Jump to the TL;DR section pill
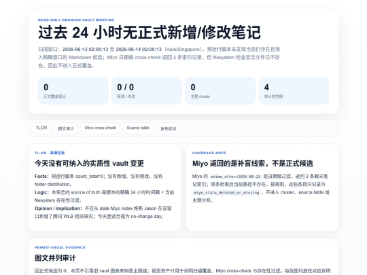The image size is (367, 275). click(x=41, y=128)
